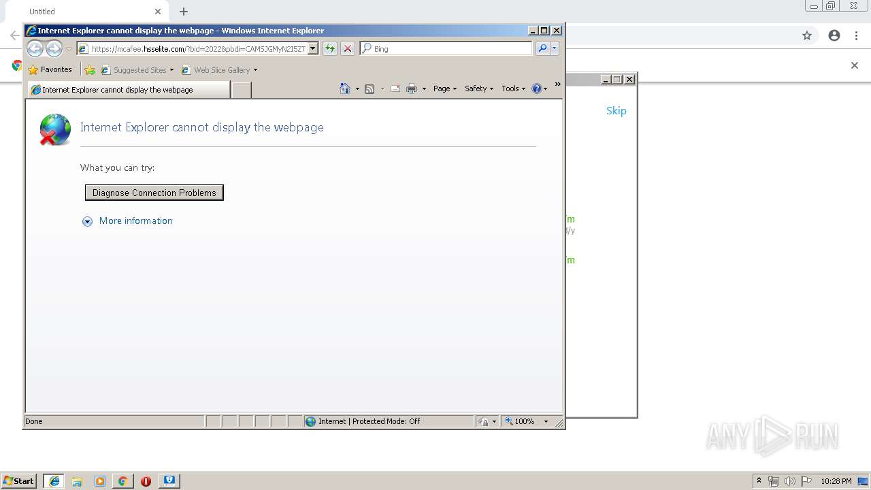The image size is (871, 490).
Task: Open the blue installer taskbar button
Action: tap(169, 481)
